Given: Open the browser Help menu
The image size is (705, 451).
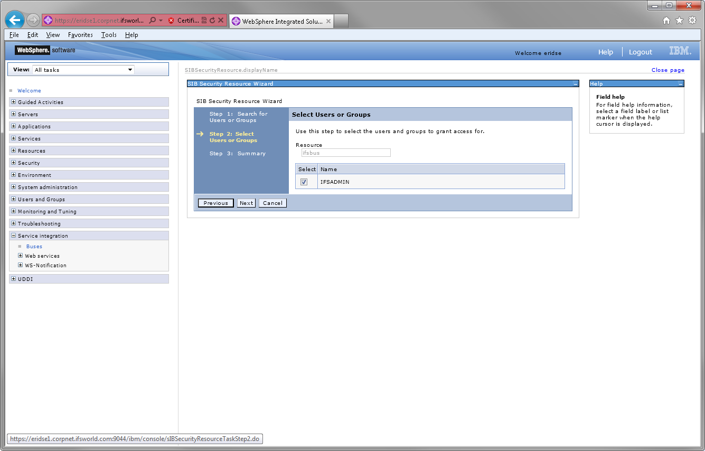Looking at the screenshot, I should (x=131, y=35).
